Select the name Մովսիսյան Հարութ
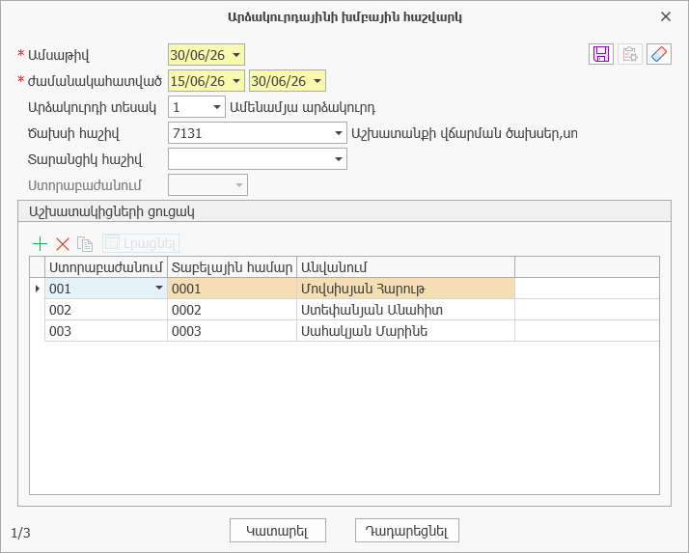 (405, 289)
